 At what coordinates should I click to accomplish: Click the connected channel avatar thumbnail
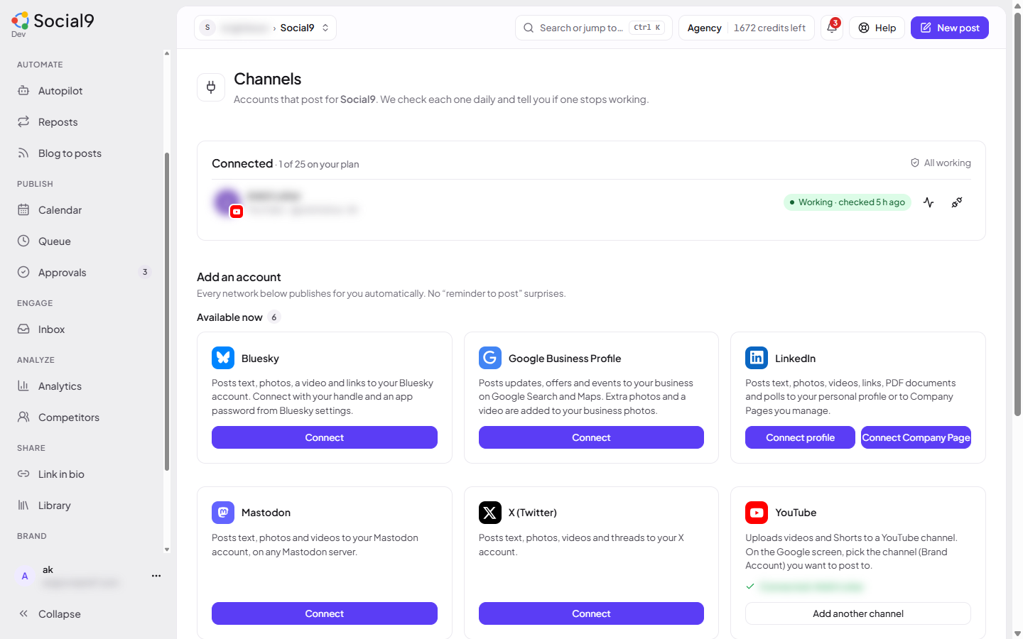tap(227, 202)
